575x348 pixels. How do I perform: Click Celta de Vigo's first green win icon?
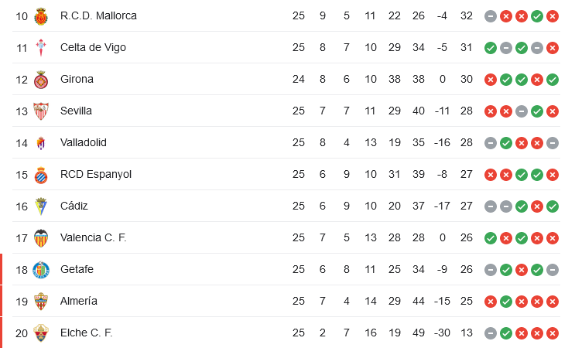(x=491, y=48)
